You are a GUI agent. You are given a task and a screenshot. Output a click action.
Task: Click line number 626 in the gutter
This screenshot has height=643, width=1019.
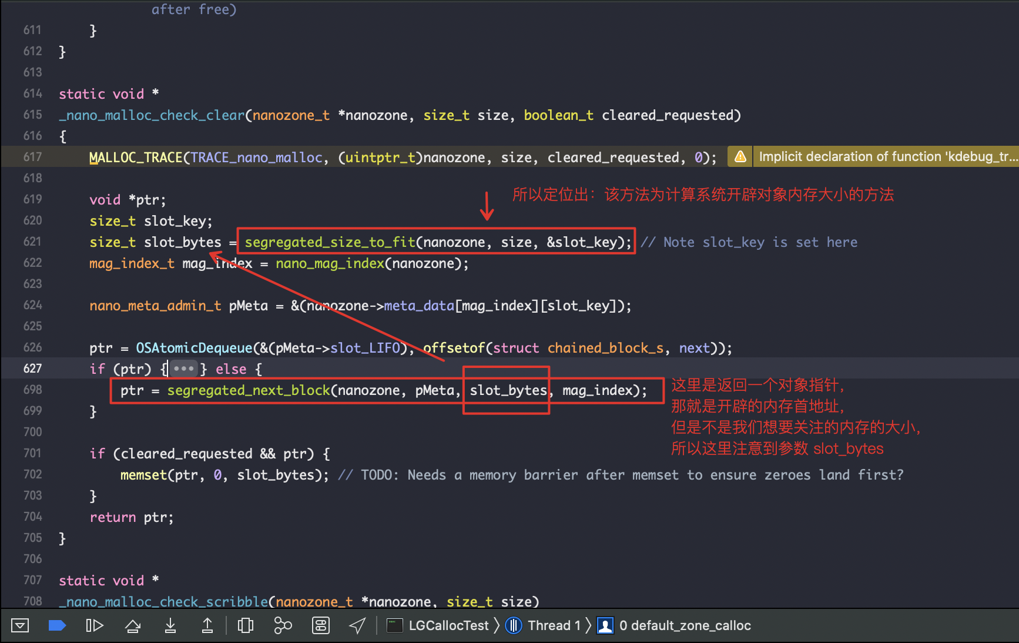click(x=33, y=347)
